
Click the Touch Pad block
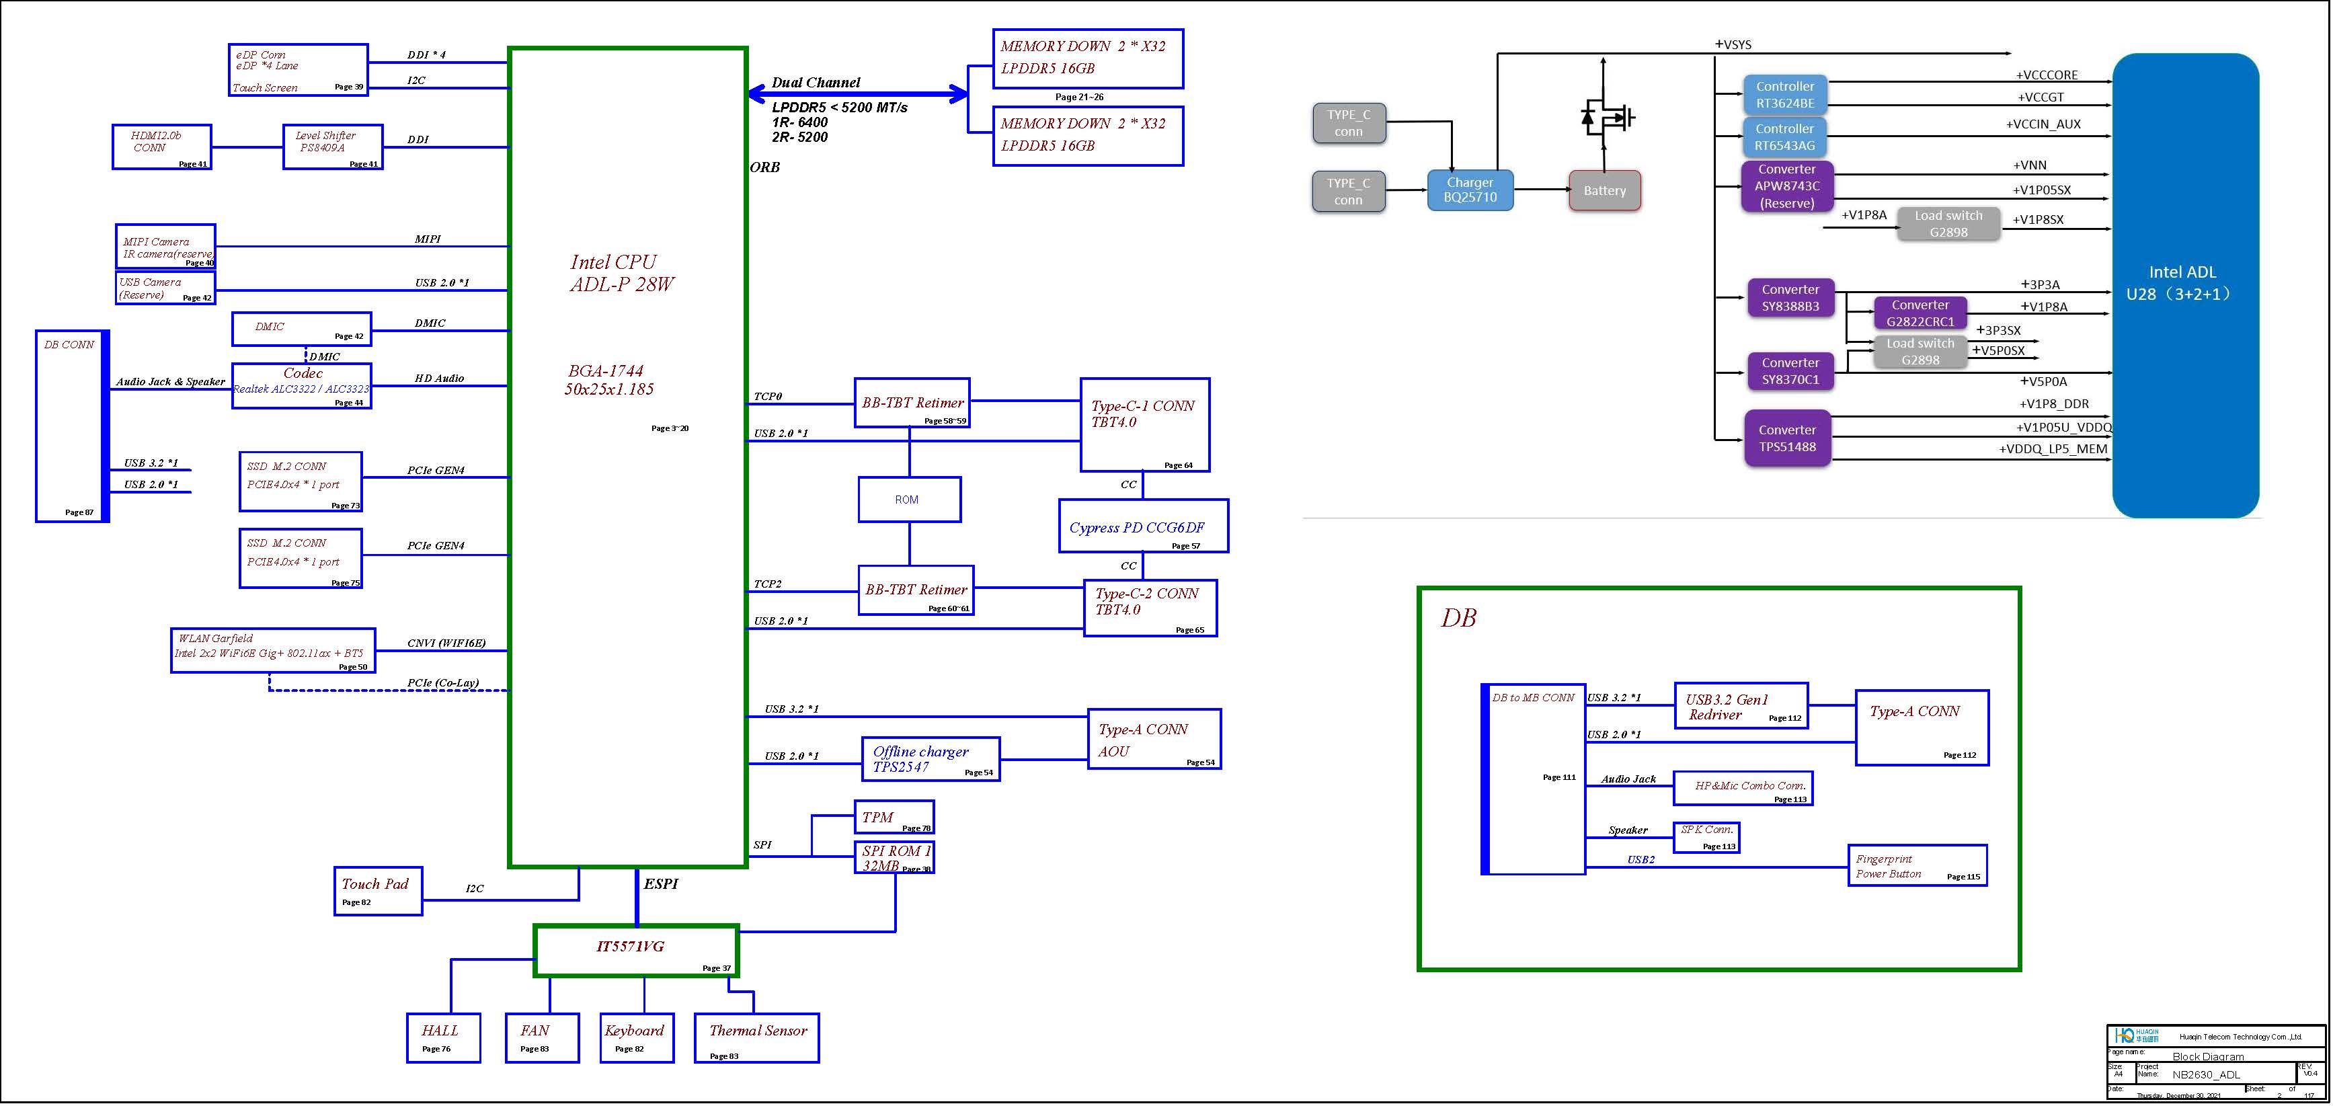click(378, 892)
